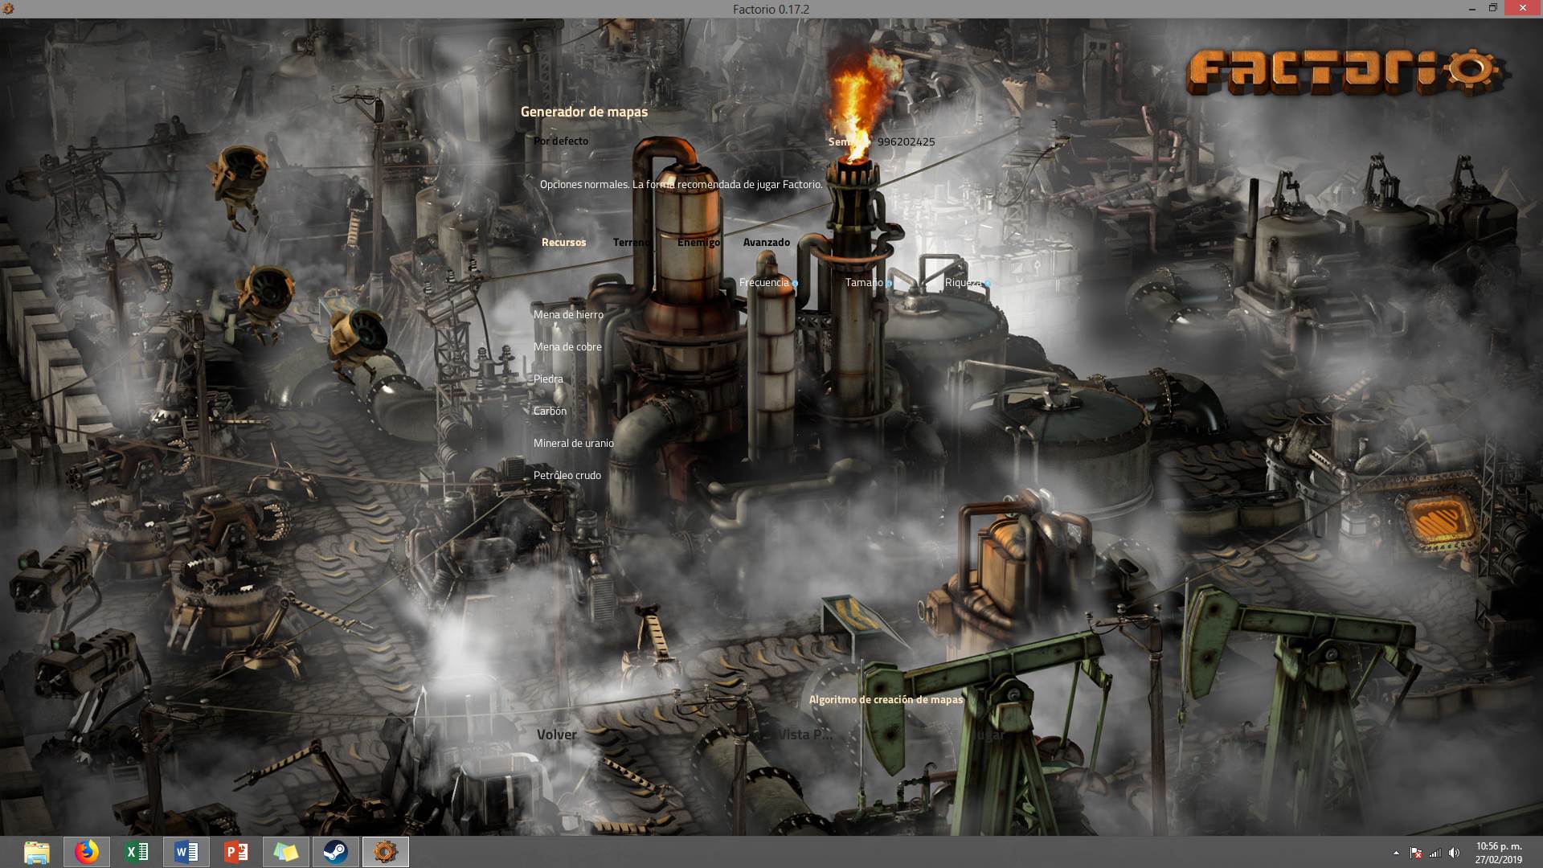Image resolution: width=1543 pixels, height=868 pixels.
Task: Open the Sticky Notes taskbar icon
Action: click(286, 852)
